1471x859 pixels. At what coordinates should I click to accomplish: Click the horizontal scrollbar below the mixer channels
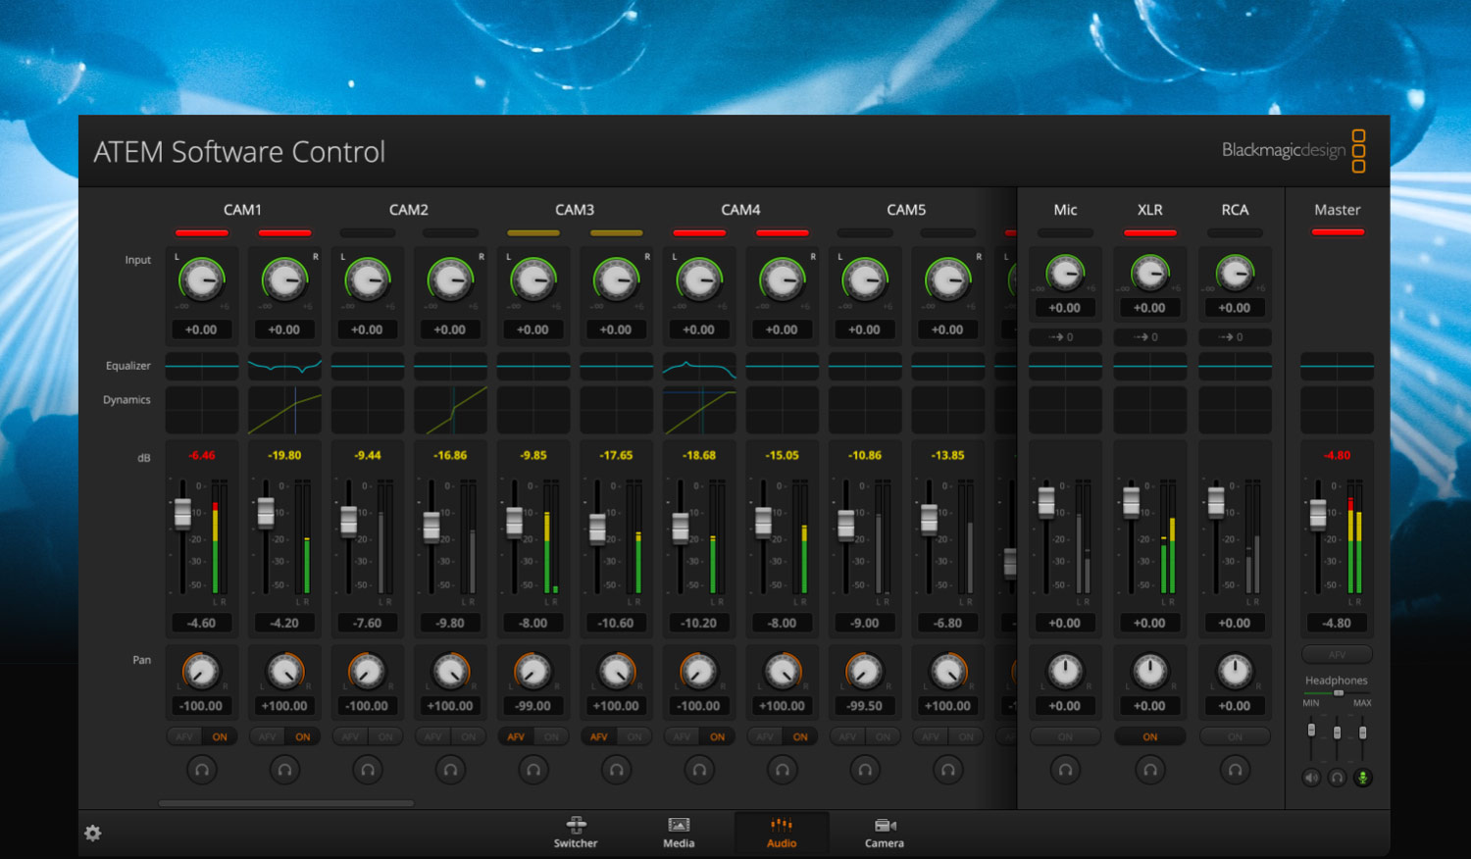(285, 802)
